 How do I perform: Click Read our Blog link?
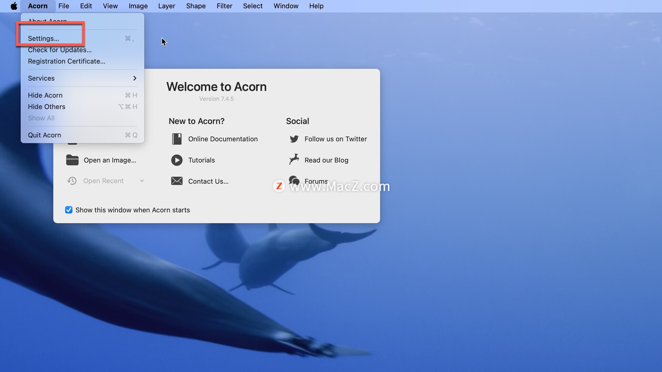[x=326, y=160]
